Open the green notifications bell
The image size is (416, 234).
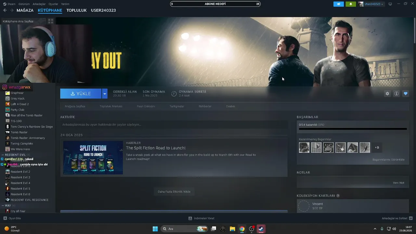(x=351, y=4)
